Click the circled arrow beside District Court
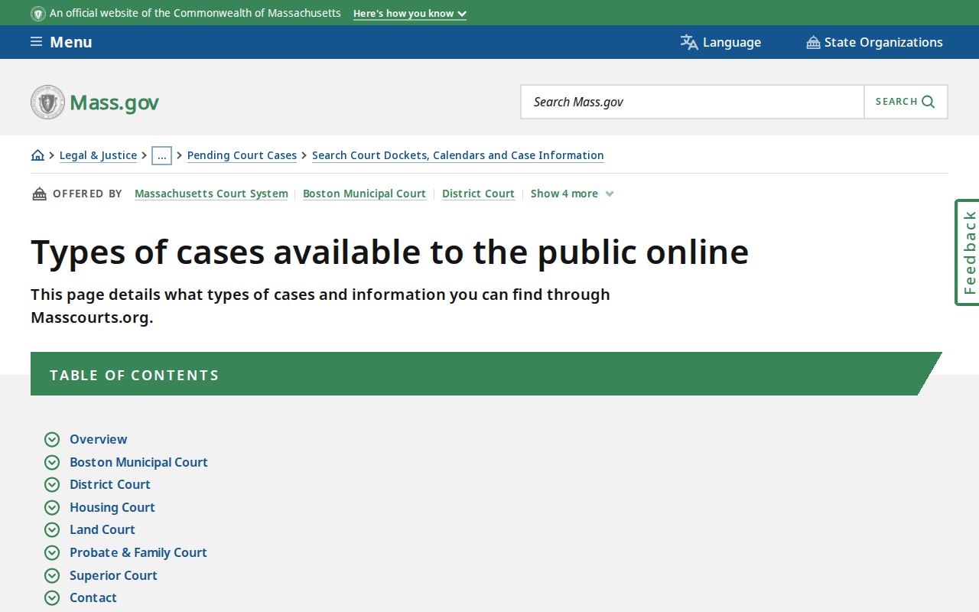 point(52,484)
